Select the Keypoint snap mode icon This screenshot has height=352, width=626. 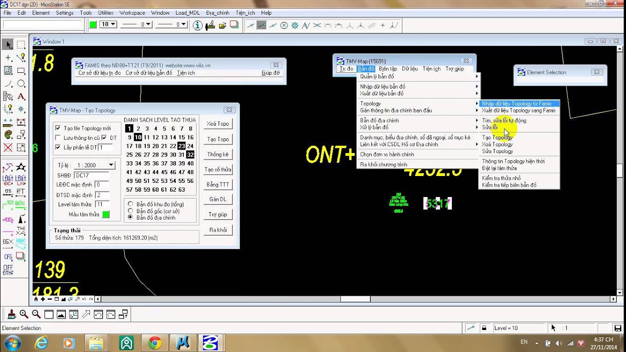262,25
